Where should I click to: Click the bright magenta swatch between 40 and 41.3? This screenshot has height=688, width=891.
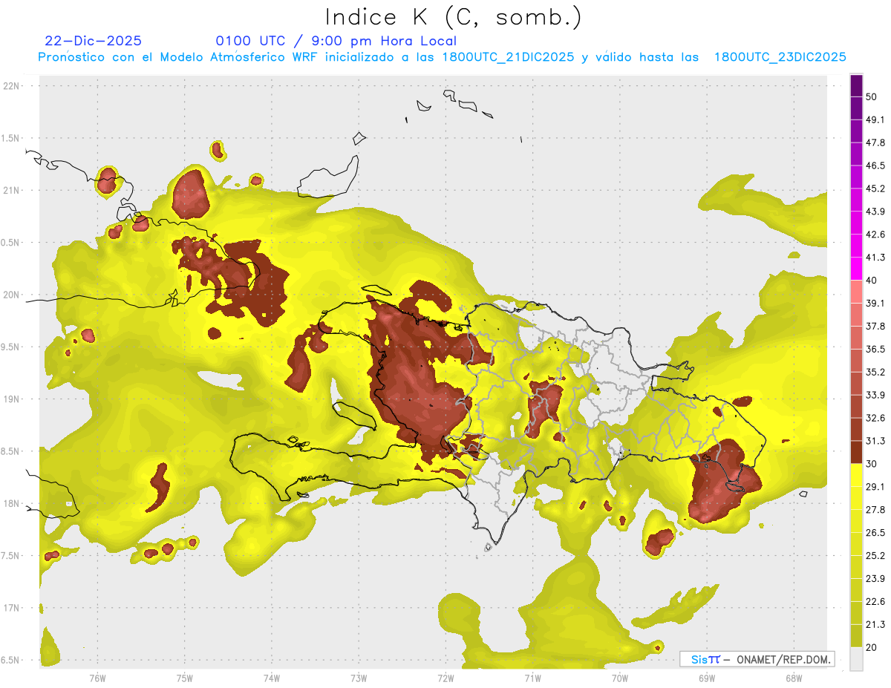pyautogui.click(x=856, y=269)
